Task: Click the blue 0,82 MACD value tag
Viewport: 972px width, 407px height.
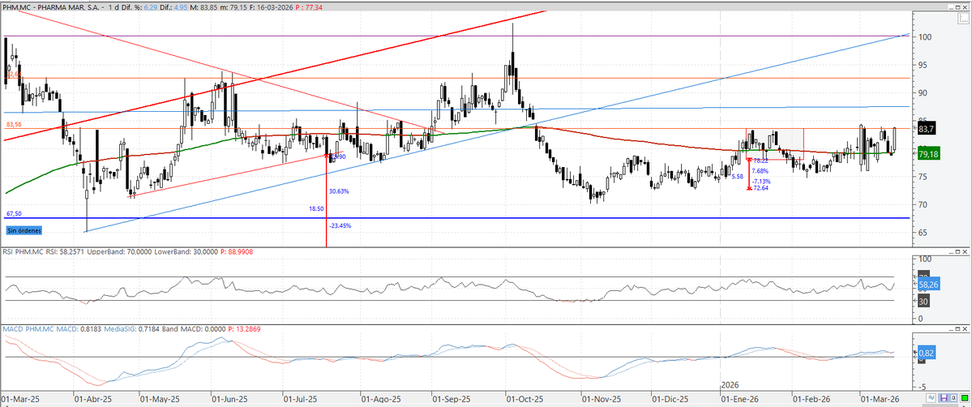Action: (x=927, y=353)
